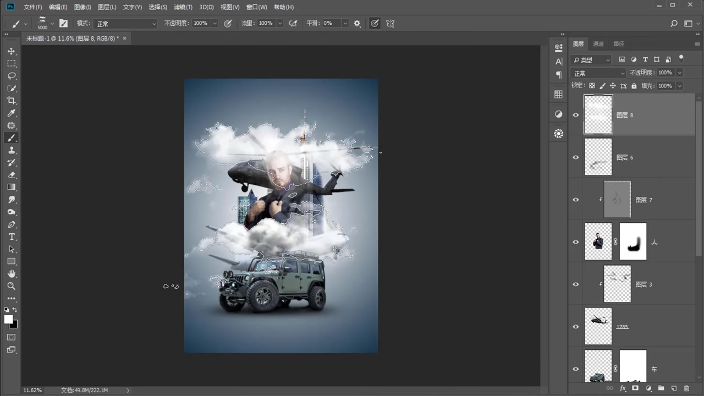This screenshot has width=704, height=396.
Task: Open the 文件(F) menu
Action: click(x=33, y=7)
